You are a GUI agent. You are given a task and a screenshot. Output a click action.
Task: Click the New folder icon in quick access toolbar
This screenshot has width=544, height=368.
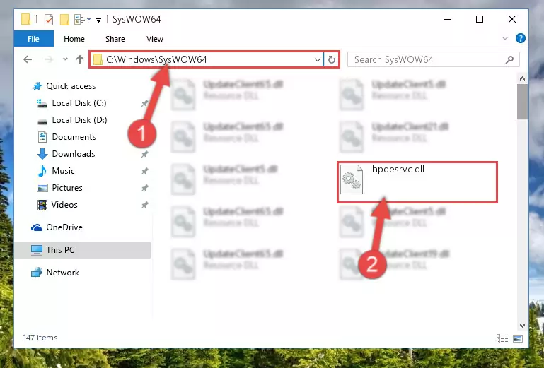pyautogui.click(x=64, y=19)
